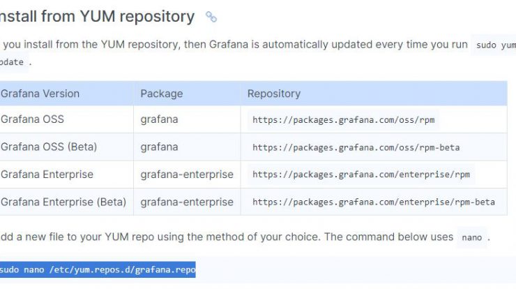Select the Grafana OSS rpm-beta repository URL
Image resolution: width=516 pixels, height=289 pixels.
pos(356,147)
